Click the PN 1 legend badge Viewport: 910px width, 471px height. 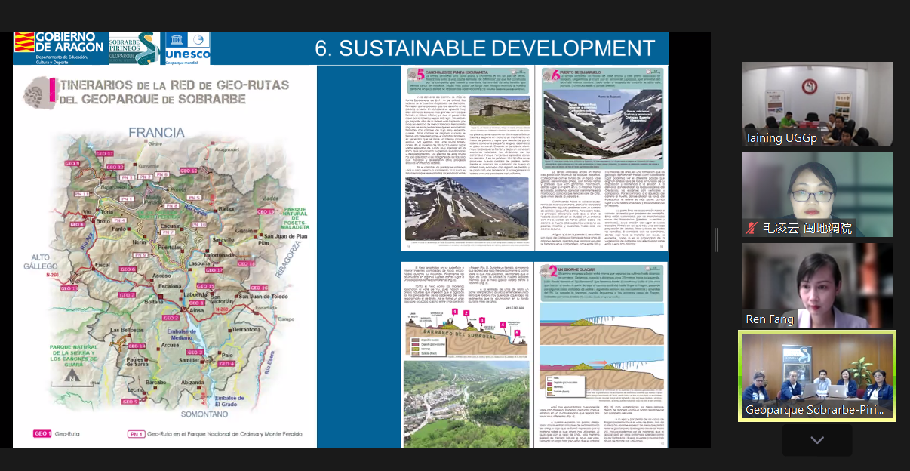coord(136,434)
